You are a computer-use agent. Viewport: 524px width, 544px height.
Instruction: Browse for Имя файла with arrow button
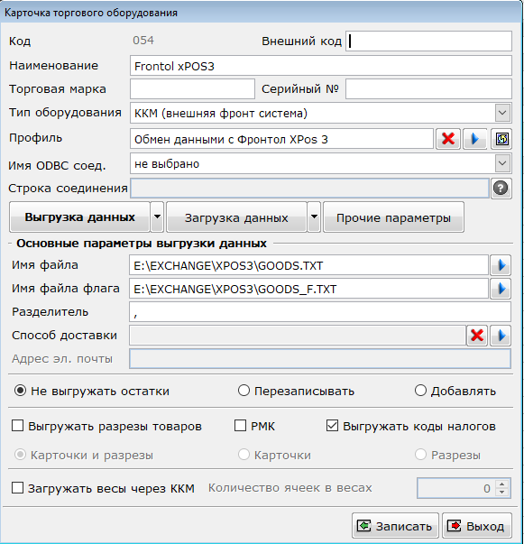coord(501,265)
